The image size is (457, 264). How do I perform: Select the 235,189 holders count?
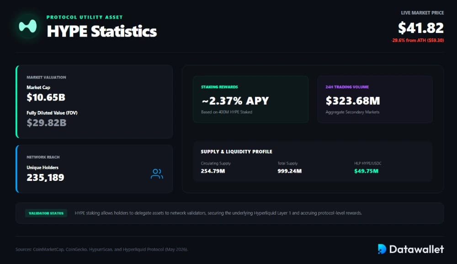45,178
